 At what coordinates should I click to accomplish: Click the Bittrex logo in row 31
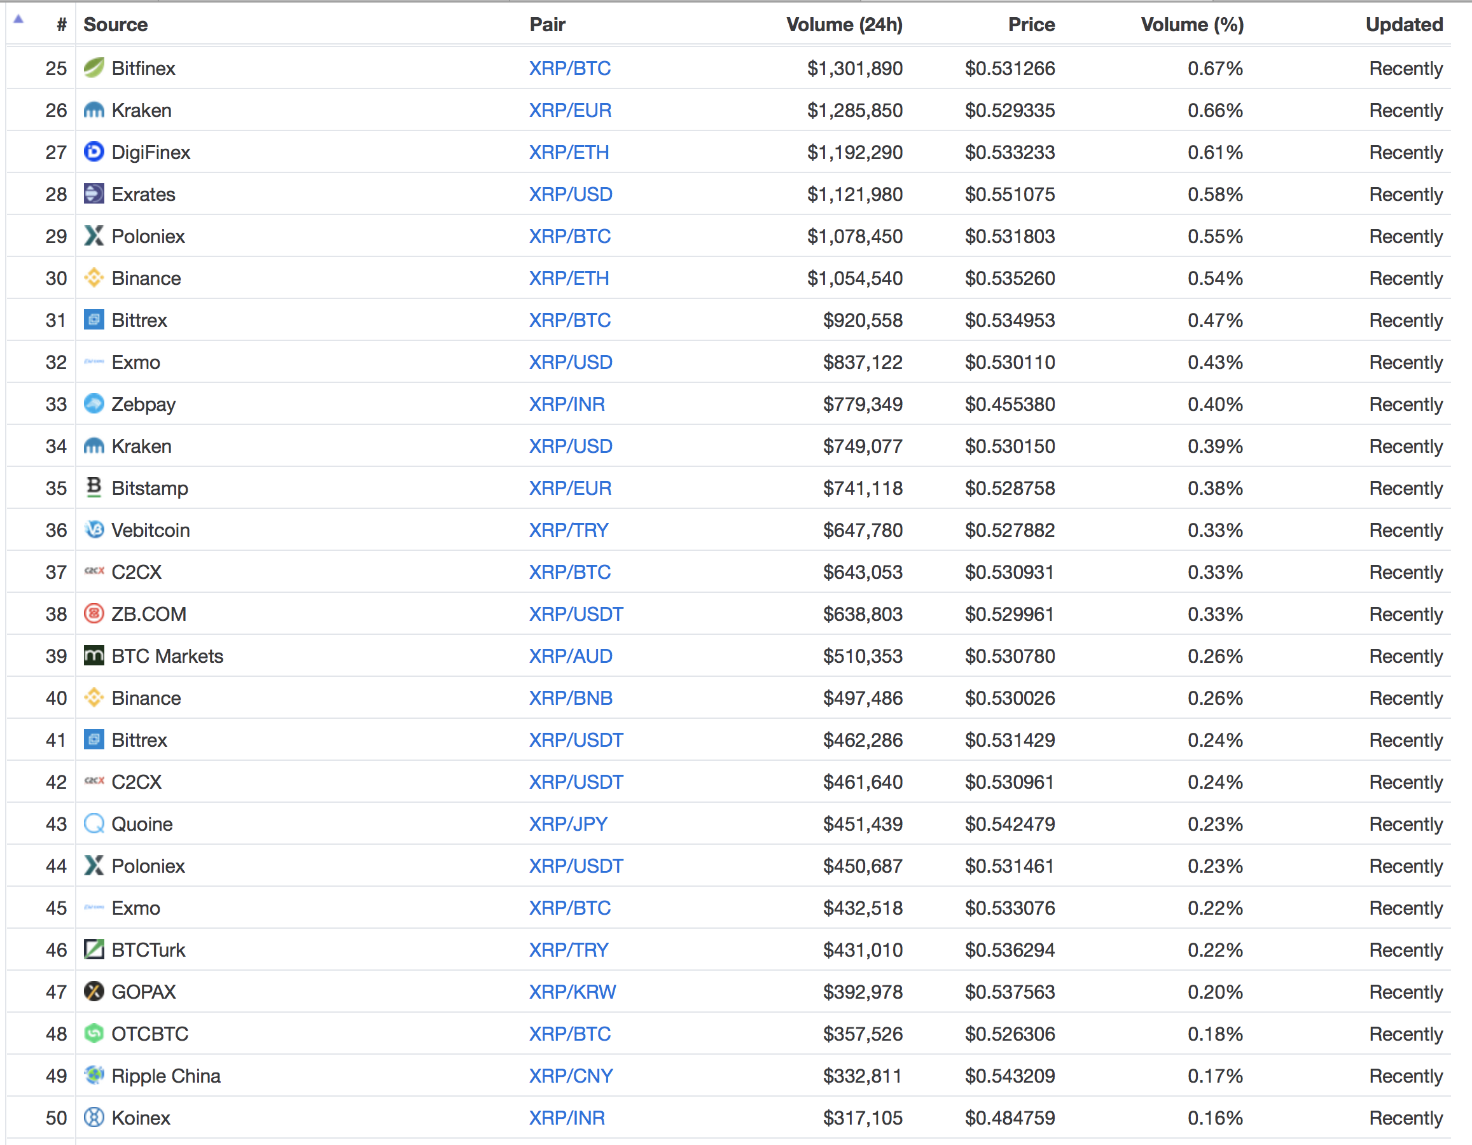click(94, 319)
